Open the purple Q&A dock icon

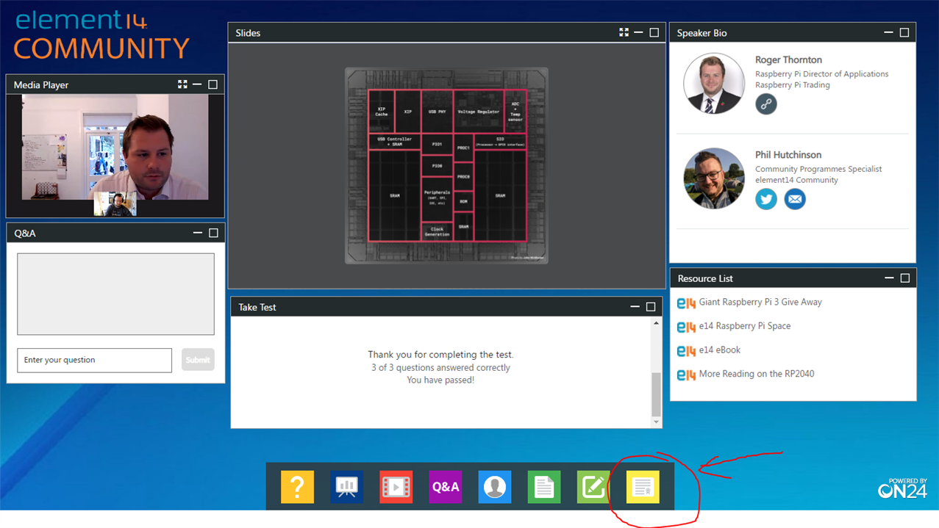(x=445, y=487)
